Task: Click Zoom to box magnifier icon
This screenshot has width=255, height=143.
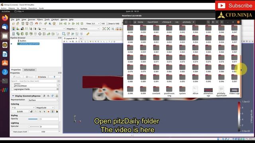Action: point(113,29)
